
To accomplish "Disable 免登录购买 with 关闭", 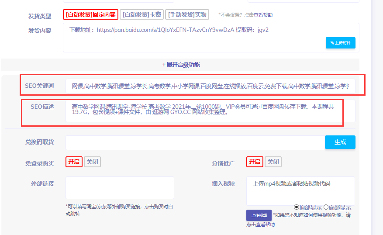I will tap(92, 162).
